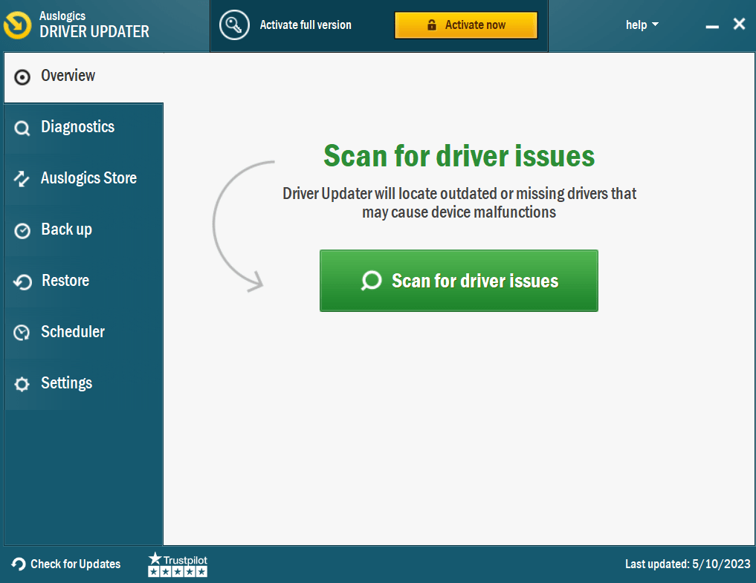Viewport: 756px width, 583px height.
Task: Click the Scheduler clock icon
Action: coord(22,333)
